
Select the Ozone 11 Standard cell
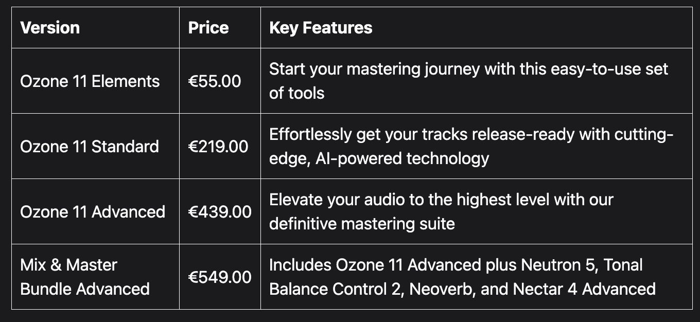coord(90,147)
